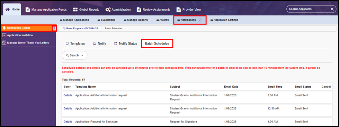
Task: Switch to the Notify Status tab
Action: point(125,43)
